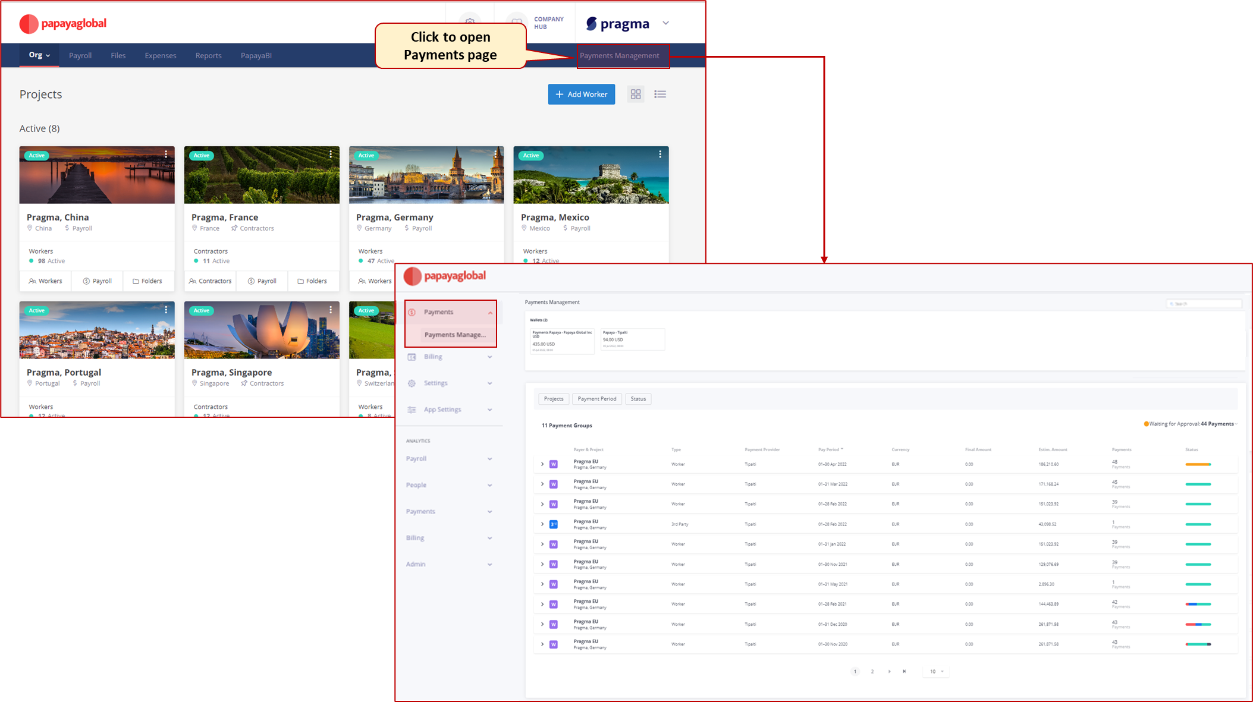Image resolution: width=1253 pixels, height=702 pixels.
Task: Open the pragma company switcher dropdown
Action: (x=665, y=23)
